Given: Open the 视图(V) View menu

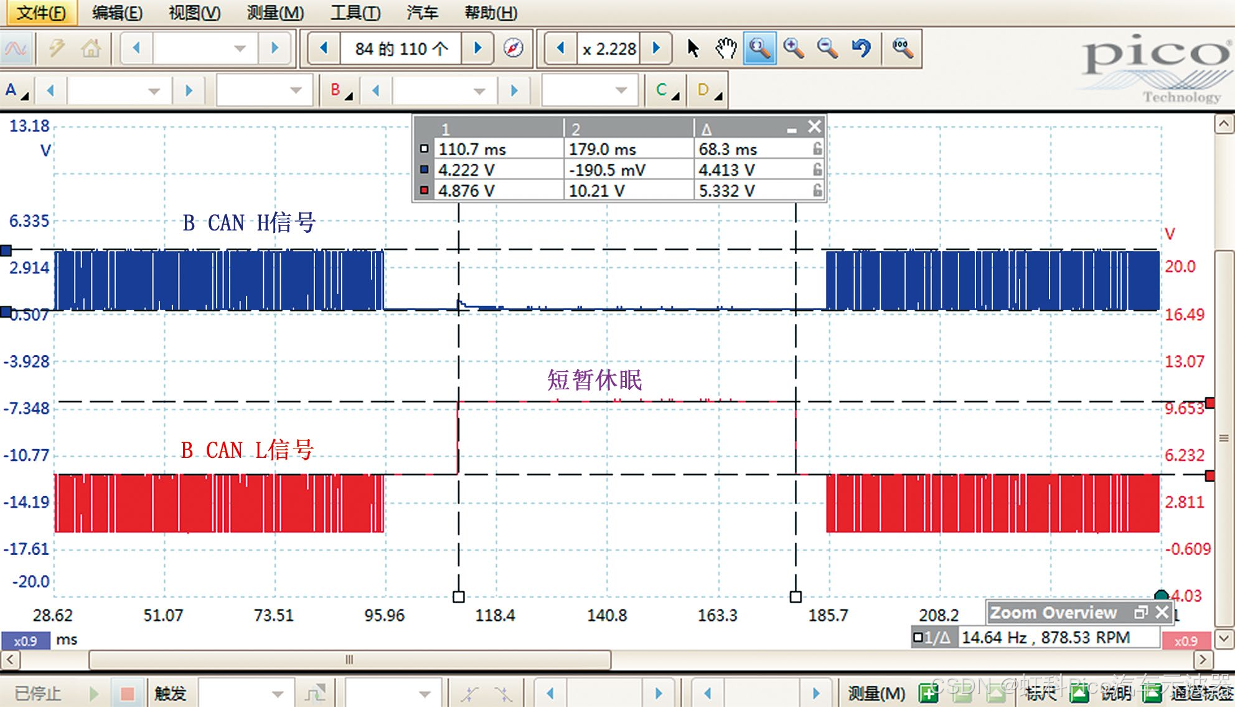Looking at the screenshot, I should tap(194, 12).
